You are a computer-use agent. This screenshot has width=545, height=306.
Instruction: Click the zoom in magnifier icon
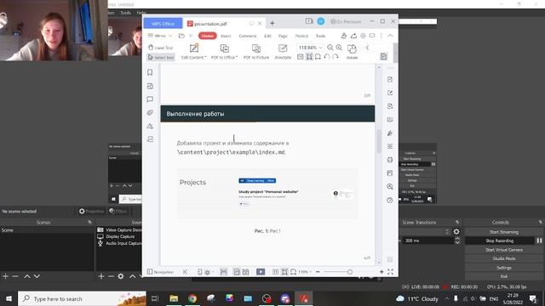[339, 48]
